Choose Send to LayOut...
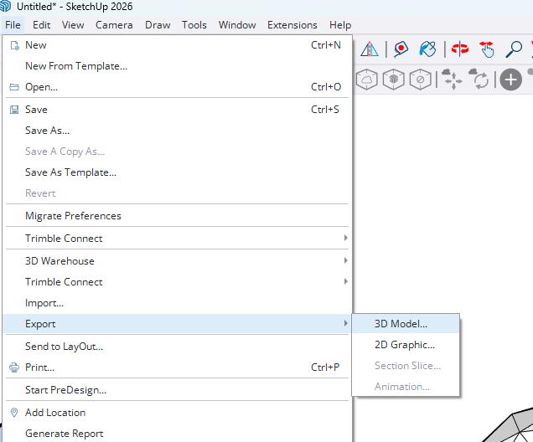The height and width of the screenshot is (442, 533). click(177, 347)
